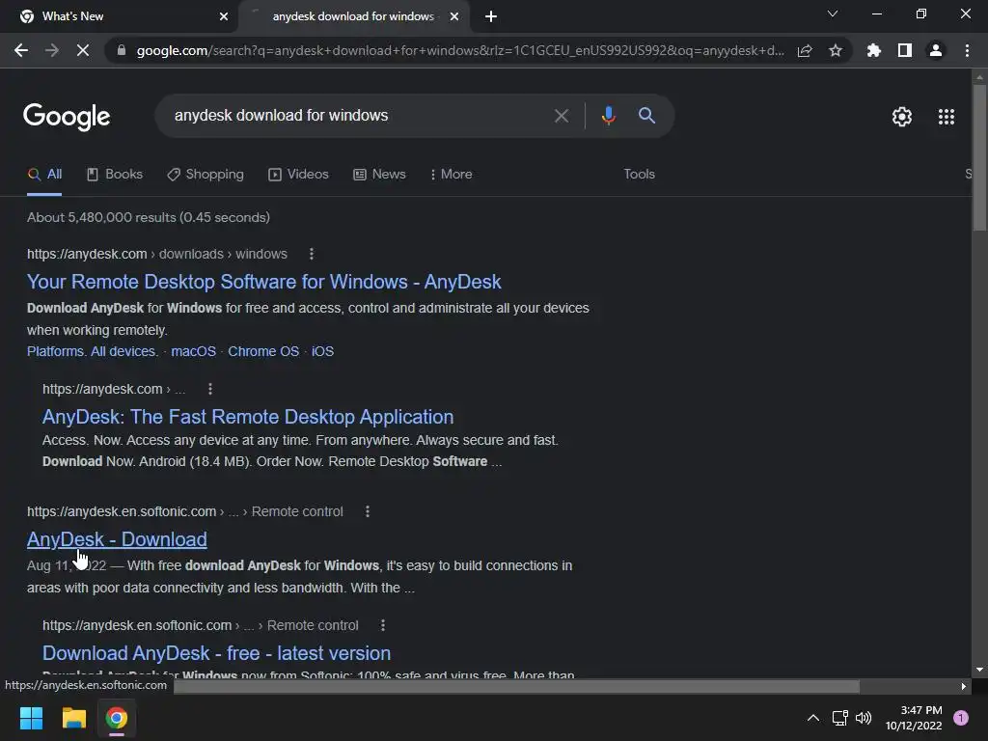This screenshot has height=741, width=988.
Task: Switch to Books results
Action: pos(115,175)
